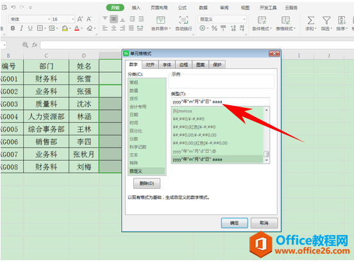
Task: Open the quick access toolbar customize arrow
Action: 31,8
